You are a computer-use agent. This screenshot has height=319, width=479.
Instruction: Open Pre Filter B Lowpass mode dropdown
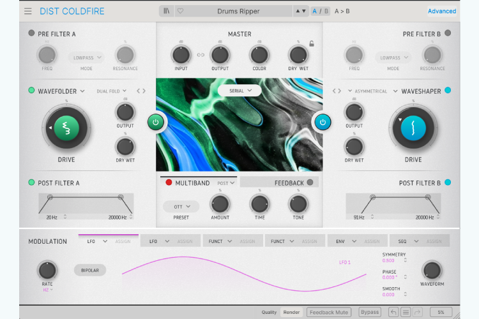[393, 57]
